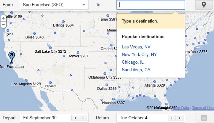Select Chicago, IL from popular destinations
Viewport: 214px width, 123px height.
click(x=133, y=62)
